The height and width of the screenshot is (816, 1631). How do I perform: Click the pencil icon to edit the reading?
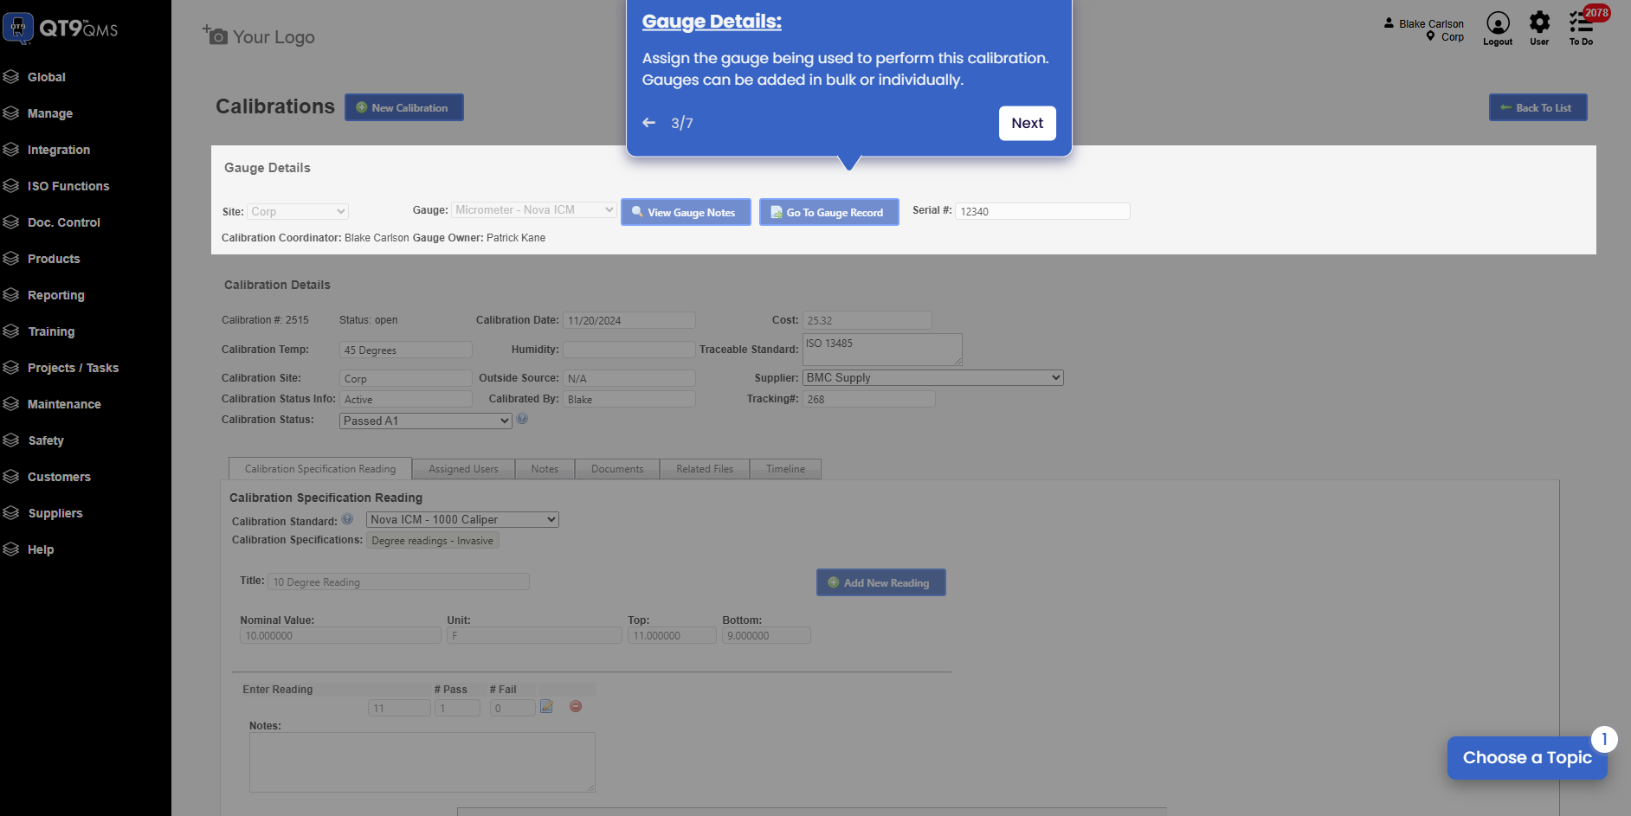546,706
